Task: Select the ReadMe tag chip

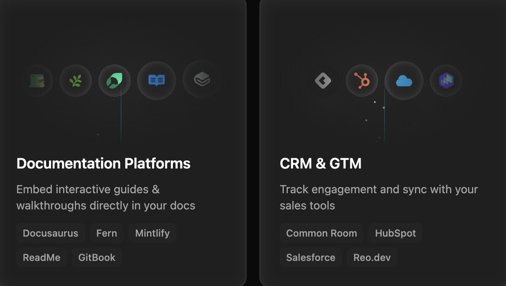Action: [x=42, y=258]
